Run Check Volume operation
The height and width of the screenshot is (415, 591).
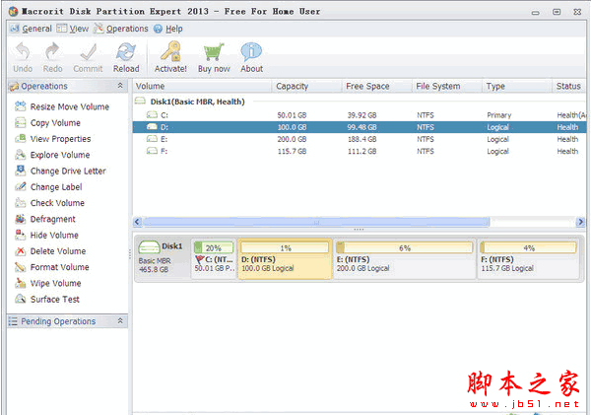pos(50,203)
